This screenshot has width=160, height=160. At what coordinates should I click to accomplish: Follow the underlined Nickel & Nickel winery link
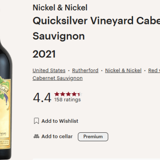[123, 70]
